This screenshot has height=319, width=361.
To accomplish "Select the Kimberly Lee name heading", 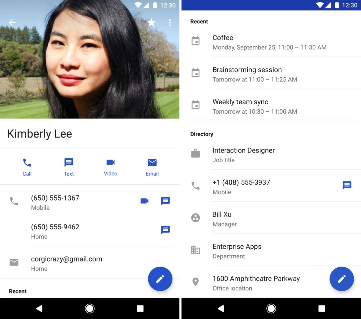I will 40,134.
